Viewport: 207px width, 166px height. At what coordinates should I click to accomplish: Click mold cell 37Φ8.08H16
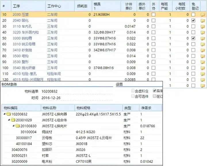click(103, 68)
